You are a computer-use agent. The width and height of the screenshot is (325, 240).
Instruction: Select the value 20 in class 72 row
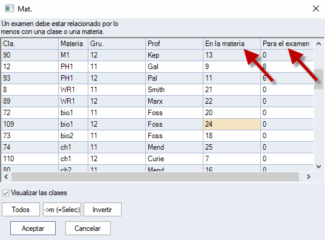point(232,113)
